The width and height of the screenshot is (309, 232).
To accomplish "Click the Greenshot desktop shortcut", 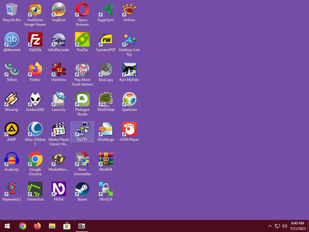I will (x=35, y=192).
